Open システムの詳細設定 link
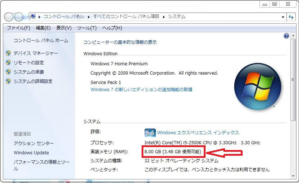Image resolution: width=299 pixels, height=183 pixels. click(x=33, y=81)
